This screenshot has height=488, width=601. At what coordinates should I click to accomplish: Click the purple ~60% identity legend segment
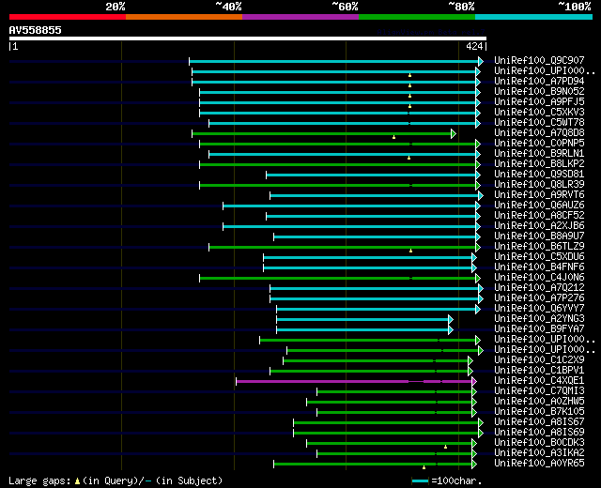pos(300,17)
